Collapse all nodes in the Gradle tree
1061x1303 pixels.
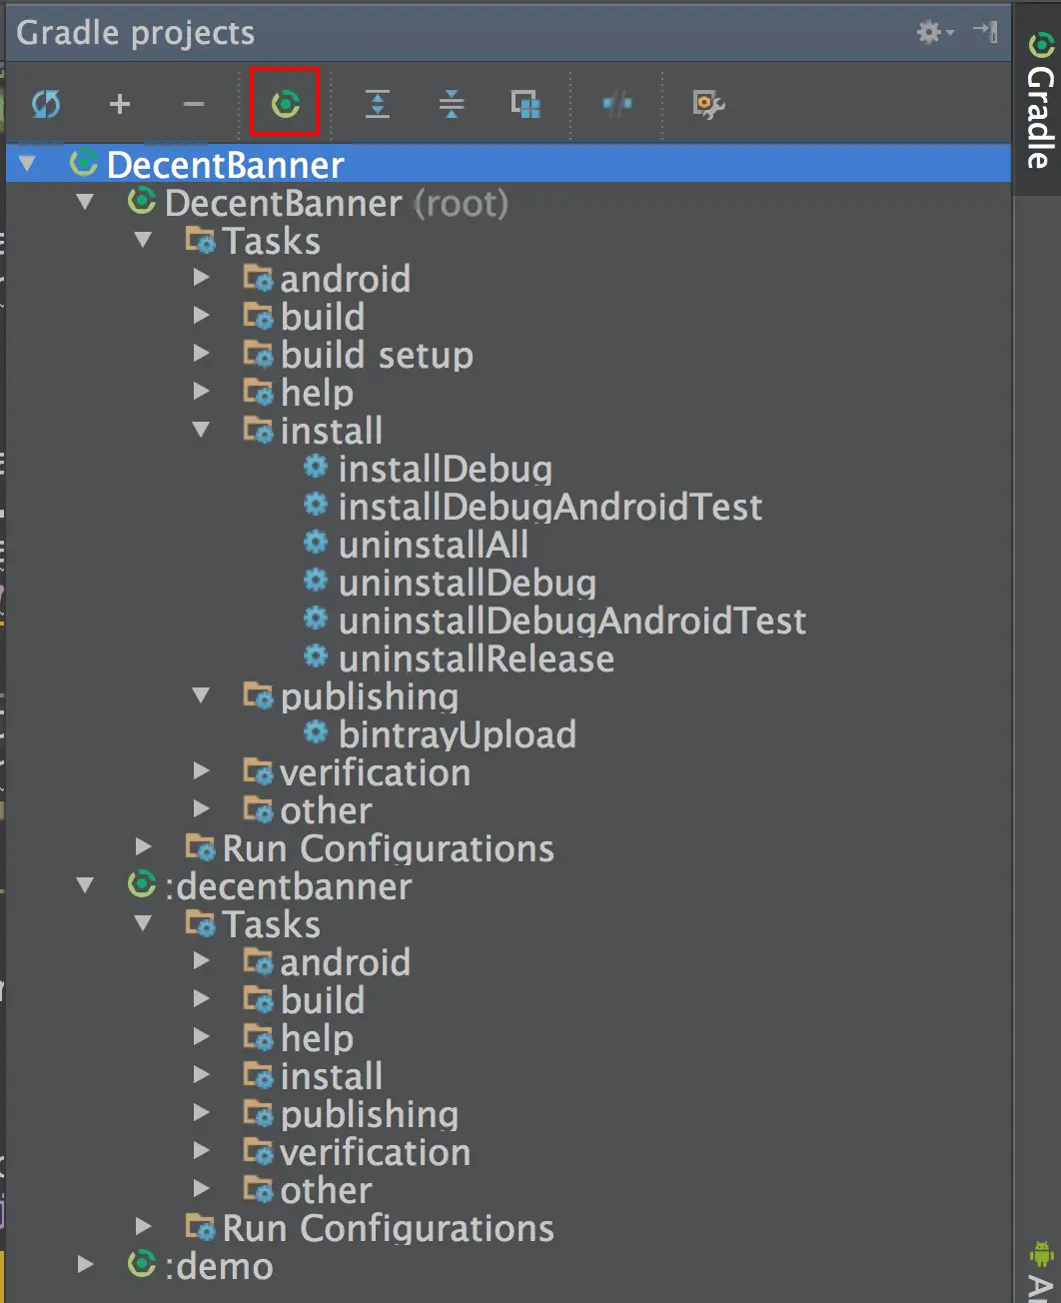tap(452, 103)
